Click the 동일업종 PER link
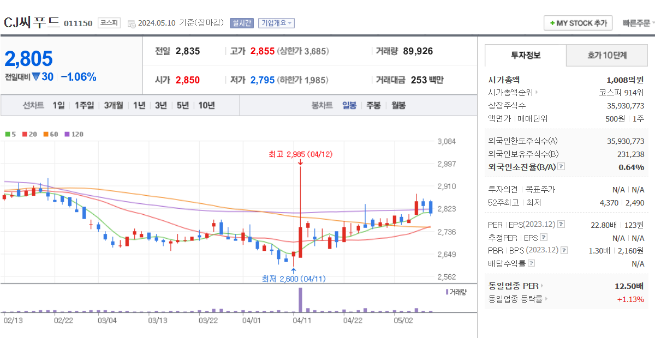 [513, 286]
